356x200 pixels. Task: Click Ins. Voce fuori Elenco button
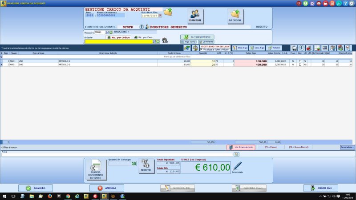click(197, 37)
